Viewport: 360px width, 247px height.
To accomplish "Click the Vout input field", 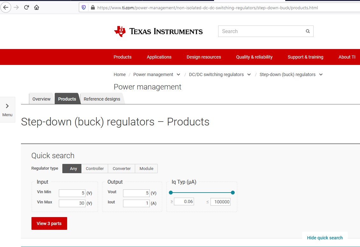I will 136,193.
